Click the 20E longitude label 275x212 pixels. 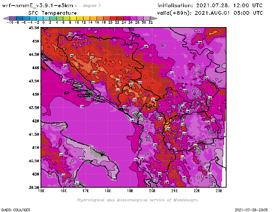[x=152, y=191]
